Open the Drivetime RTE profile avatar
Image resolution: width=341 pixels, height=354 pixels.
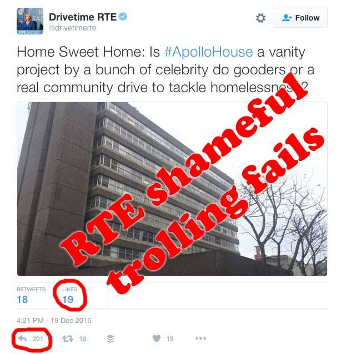click(x=30, y=21)
